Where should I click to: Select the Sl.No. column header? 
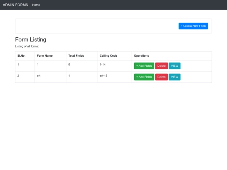click(25, 56)
